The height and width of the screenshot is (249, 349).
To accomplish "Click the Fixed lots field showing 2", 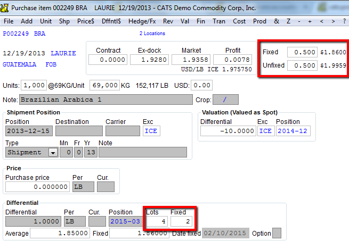I will [x=181, y=221].
